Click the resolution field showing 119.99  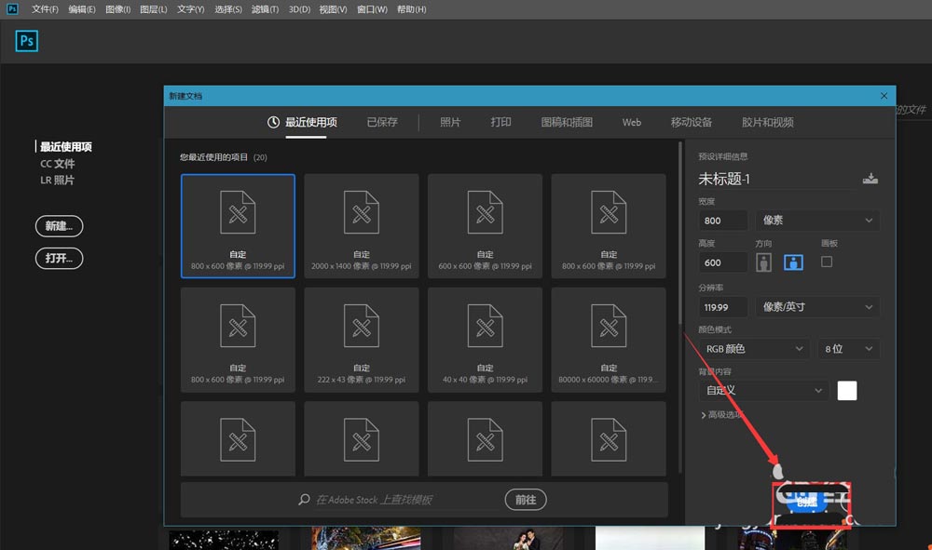tap(722, 307)
